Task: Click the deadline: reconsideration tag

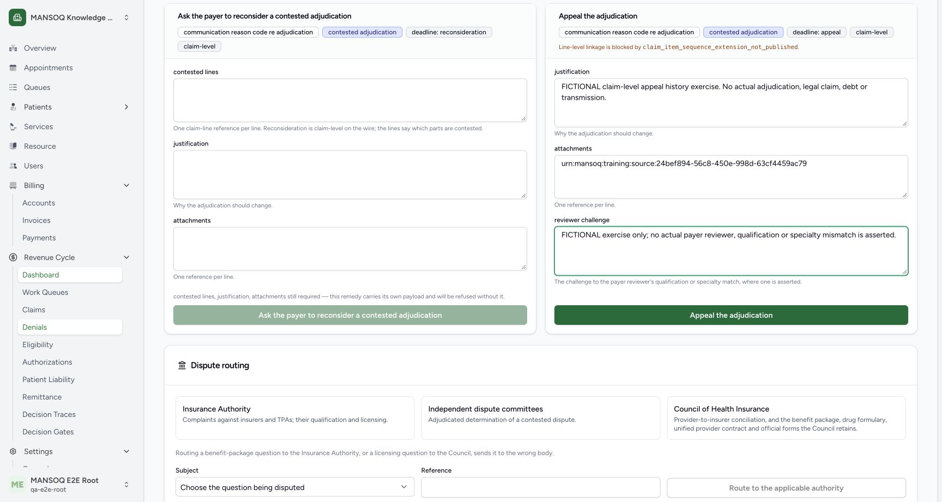Action: (449, 32)
